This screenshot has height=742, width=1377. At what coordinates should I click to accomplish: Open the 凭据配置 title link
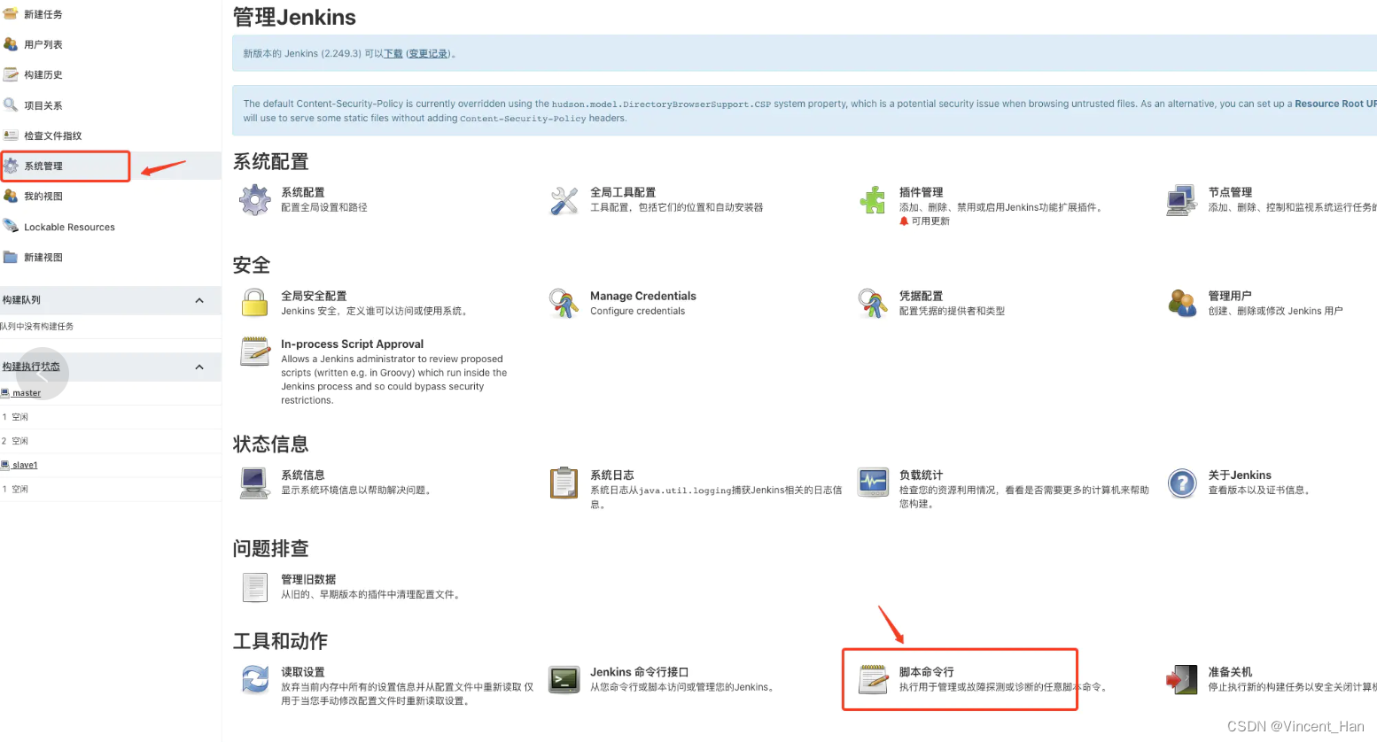point(921,296)
